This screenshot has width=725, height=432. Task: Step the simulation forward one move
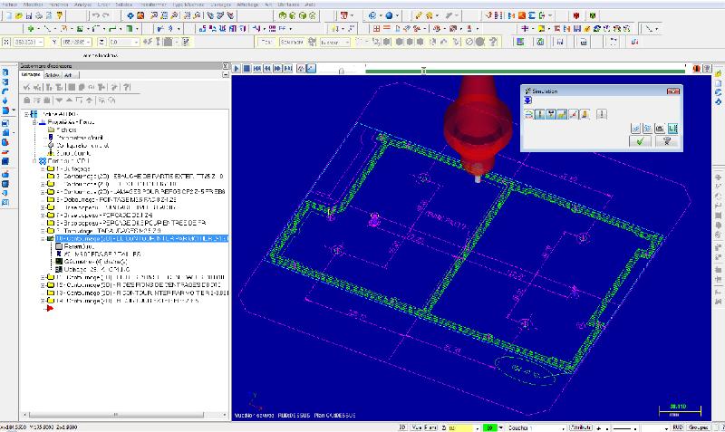click(x=277, y=69)
